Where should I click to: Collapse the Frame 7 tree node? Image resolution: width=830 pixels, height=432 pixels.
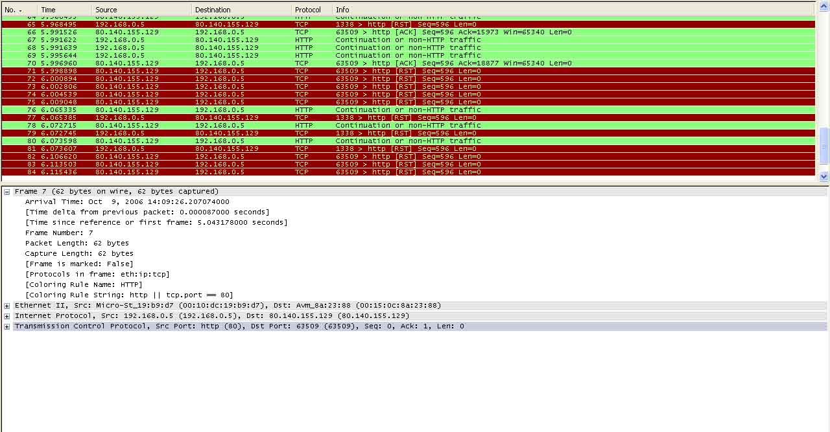coord(7,192)
